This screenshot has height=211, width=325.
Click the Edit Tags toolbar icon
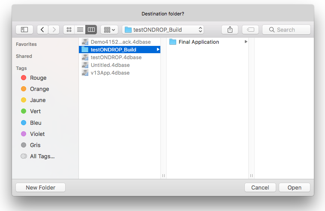point(250,30)
